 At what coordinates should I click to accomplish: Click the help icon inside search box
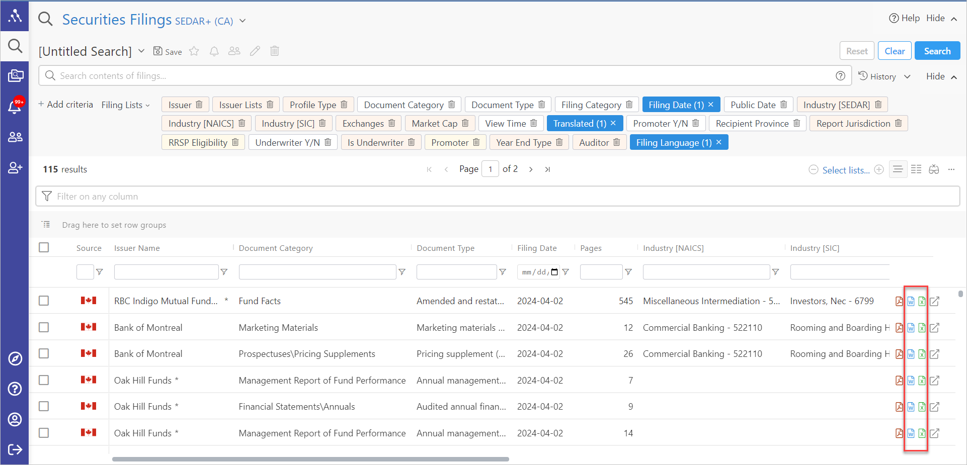[x=840, y=75]
